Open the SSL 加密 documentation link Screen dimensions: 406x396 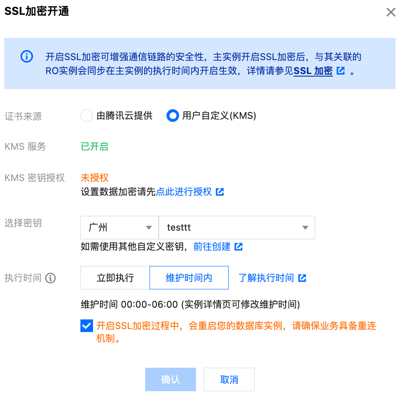313,71
